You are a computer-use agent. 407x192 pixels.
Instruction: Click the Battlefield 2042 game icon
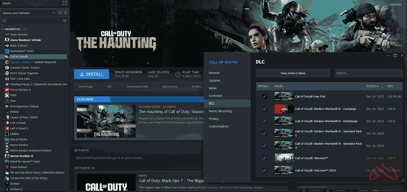click(x=7, y=51)
